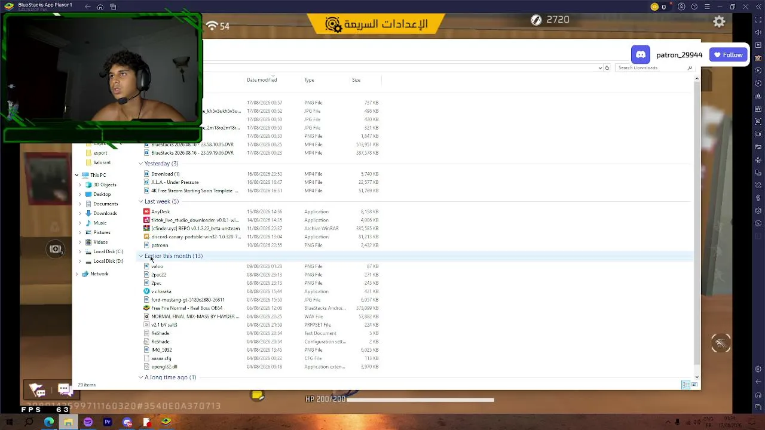
Task: Sort files by Size column
Action: (356, 79)
